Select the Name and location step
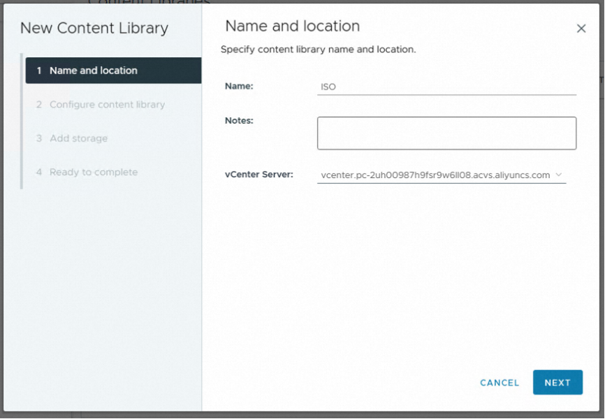The width and height of the screenshot is (605, 419). [93, 71]
